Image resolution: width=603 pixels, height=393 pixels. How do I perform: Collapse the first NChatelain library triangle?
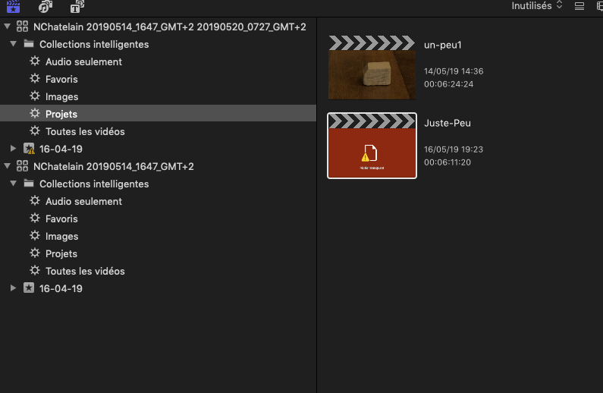point(8,27)
